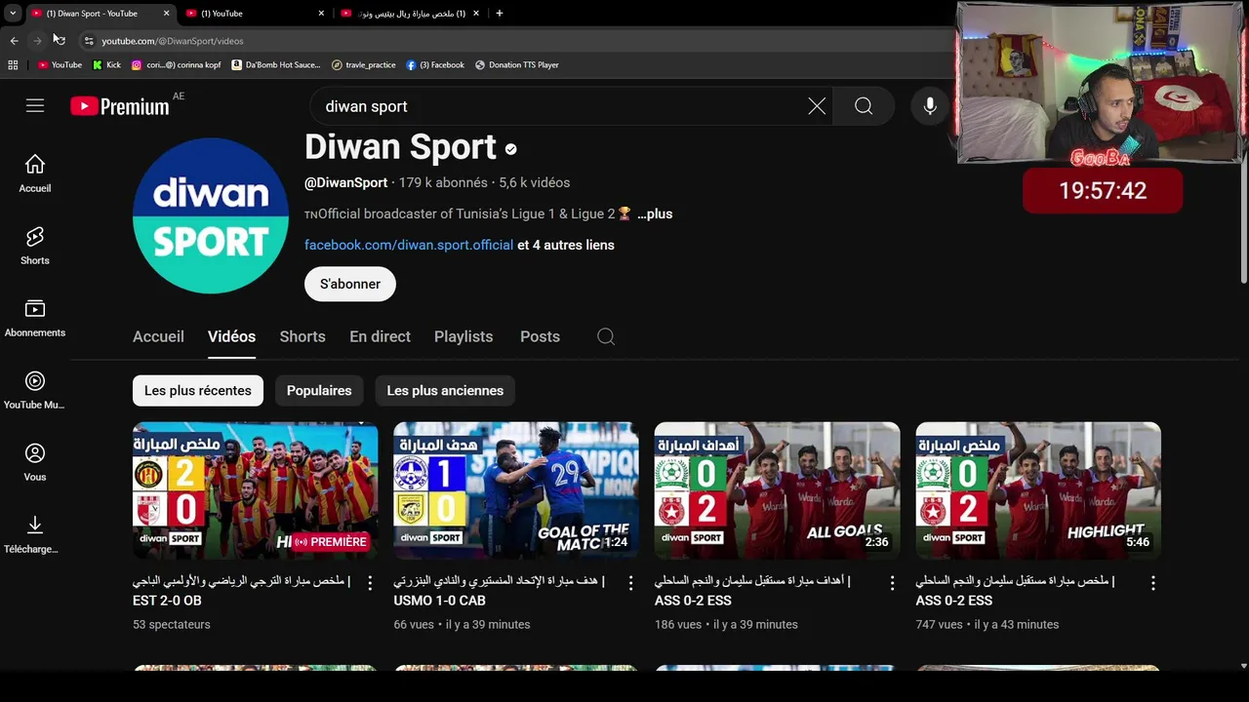Open the 'et 4 autres liens' link

(566, 245)
